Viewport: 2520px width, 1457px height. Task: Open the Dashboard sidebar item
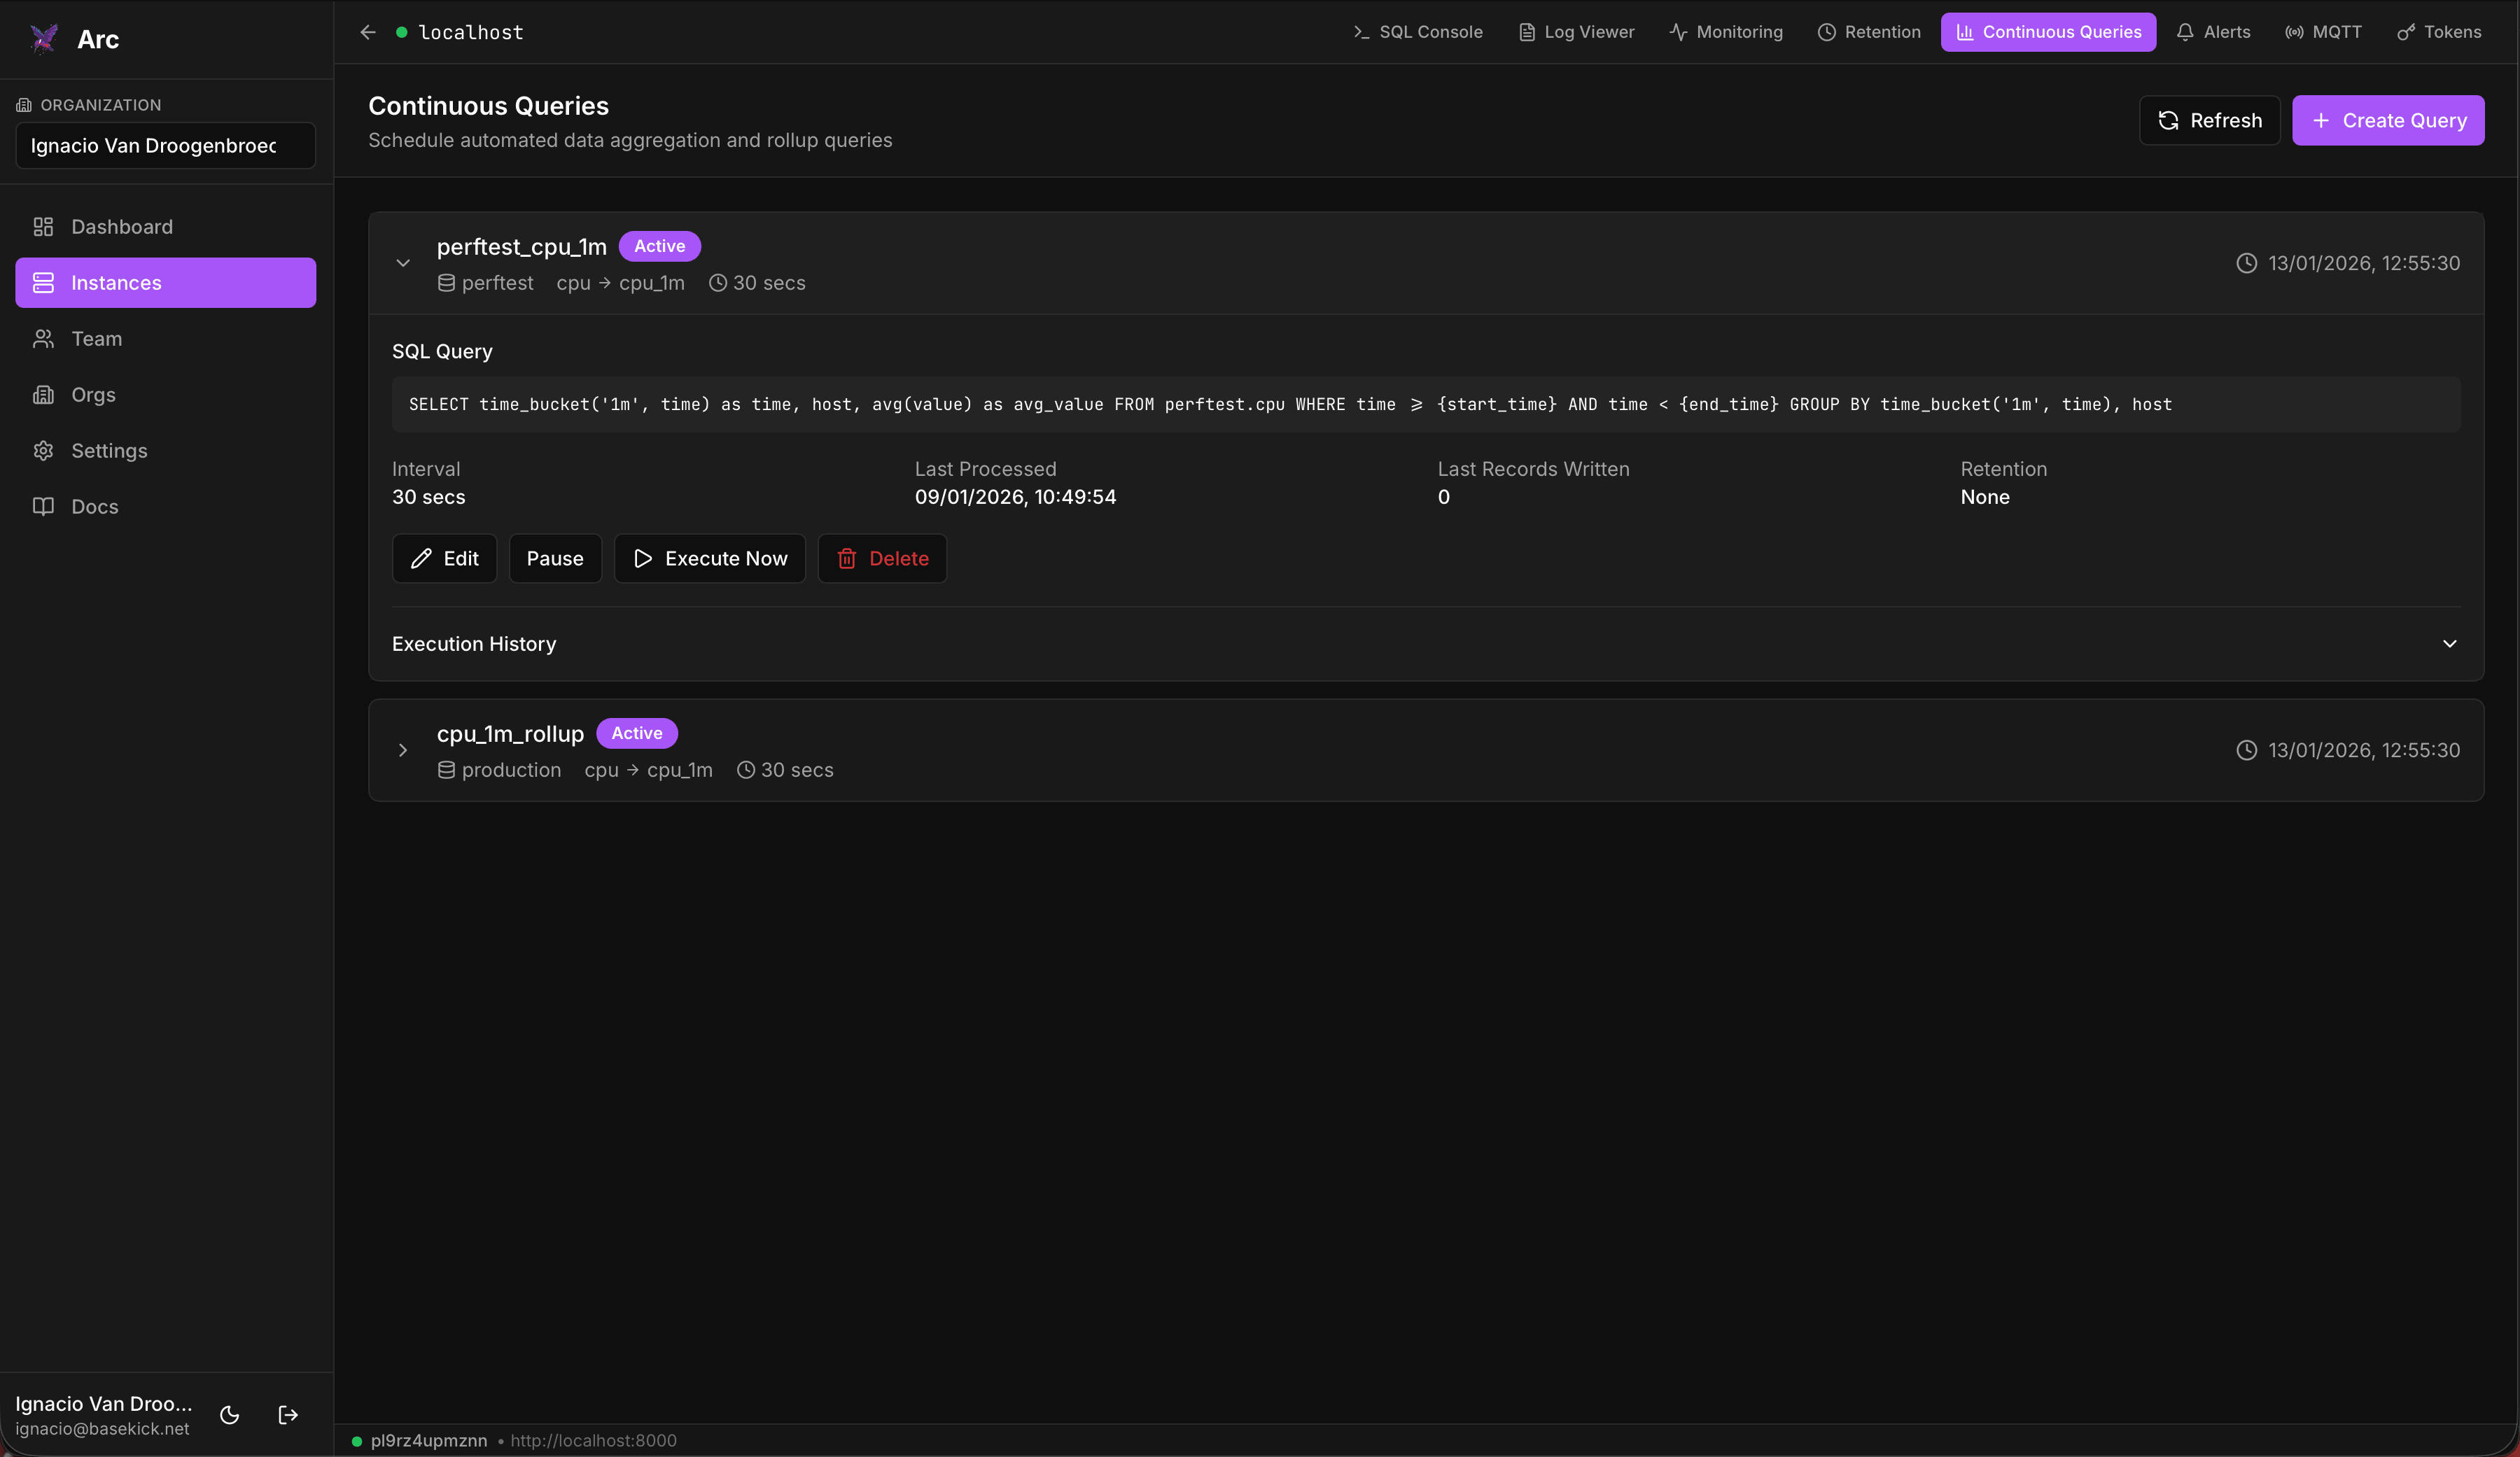point(166,227)
